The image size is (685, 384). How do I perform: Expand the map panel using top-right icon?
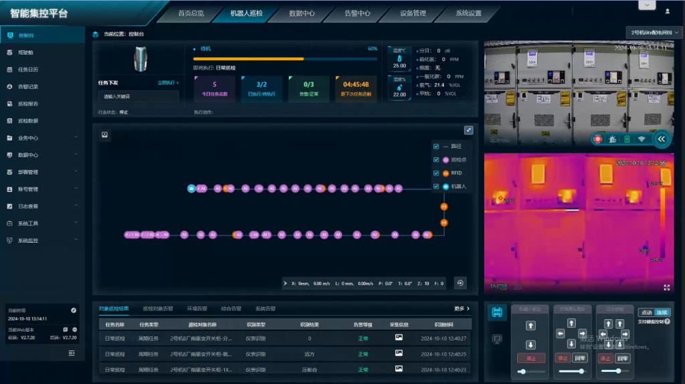click(469, 131)
